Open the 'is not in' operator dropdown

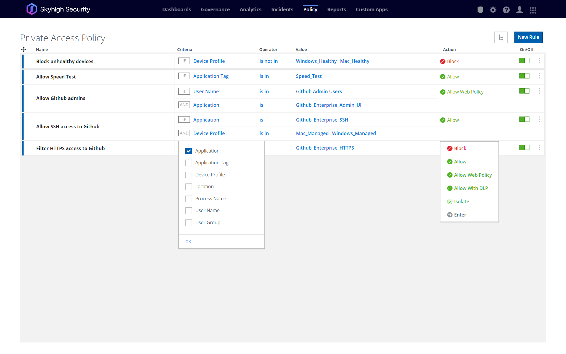pyautogui.click(x=268, y=61)
